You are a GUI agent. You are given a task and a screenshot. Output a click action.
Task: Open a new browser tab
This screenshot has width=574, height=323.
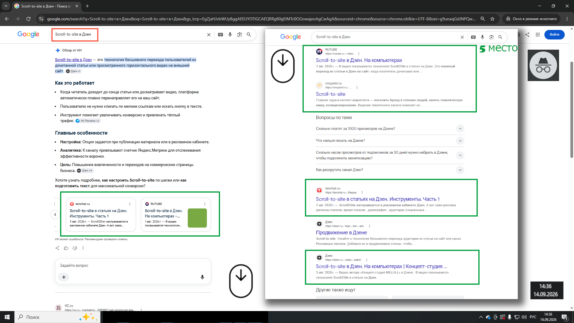(87, 6)
